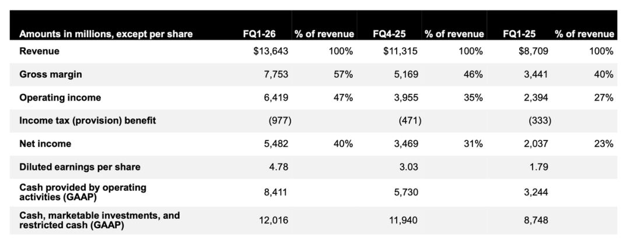This screenshot has width=630, height=244.
Task: Click the 4.78 diluted earnings value
Action: [x=279, y=167]
